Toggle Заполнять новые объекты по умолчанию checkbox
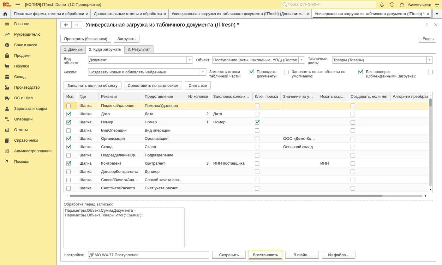 pyautogui.click(x=361, y=72)
